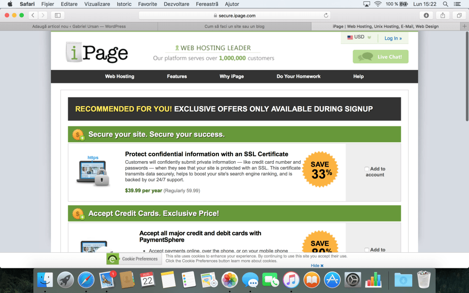Select the iPage Web Hosting tab

coord(386,26)
